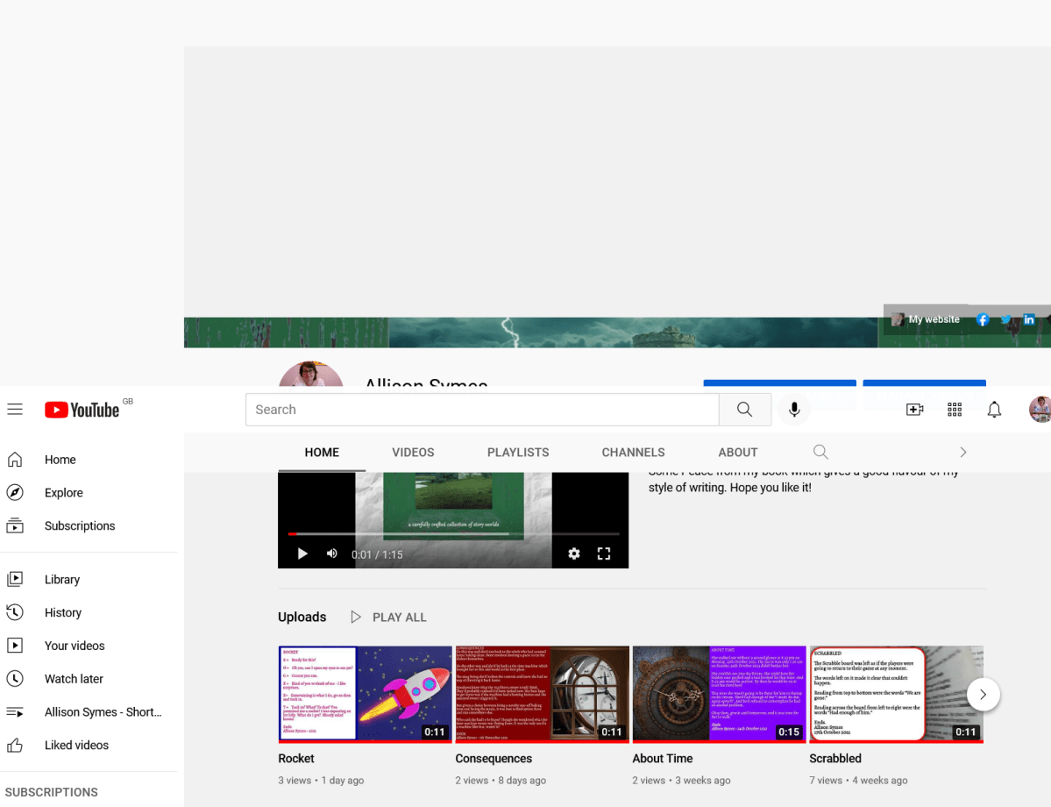Click the video progress bar
Viewport: 1051px width, 807px height.
454,533
